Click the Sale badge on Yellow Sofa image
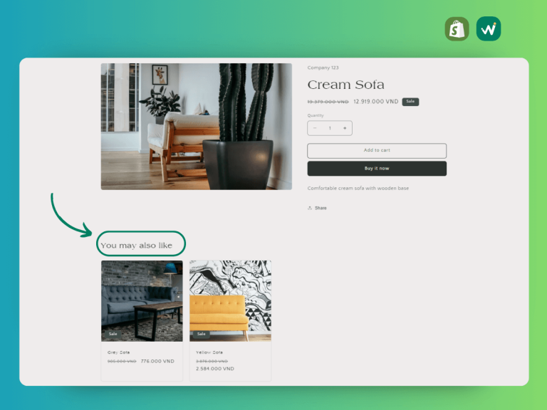The height and width of the screenshot is (410, 547). point(202,334)
